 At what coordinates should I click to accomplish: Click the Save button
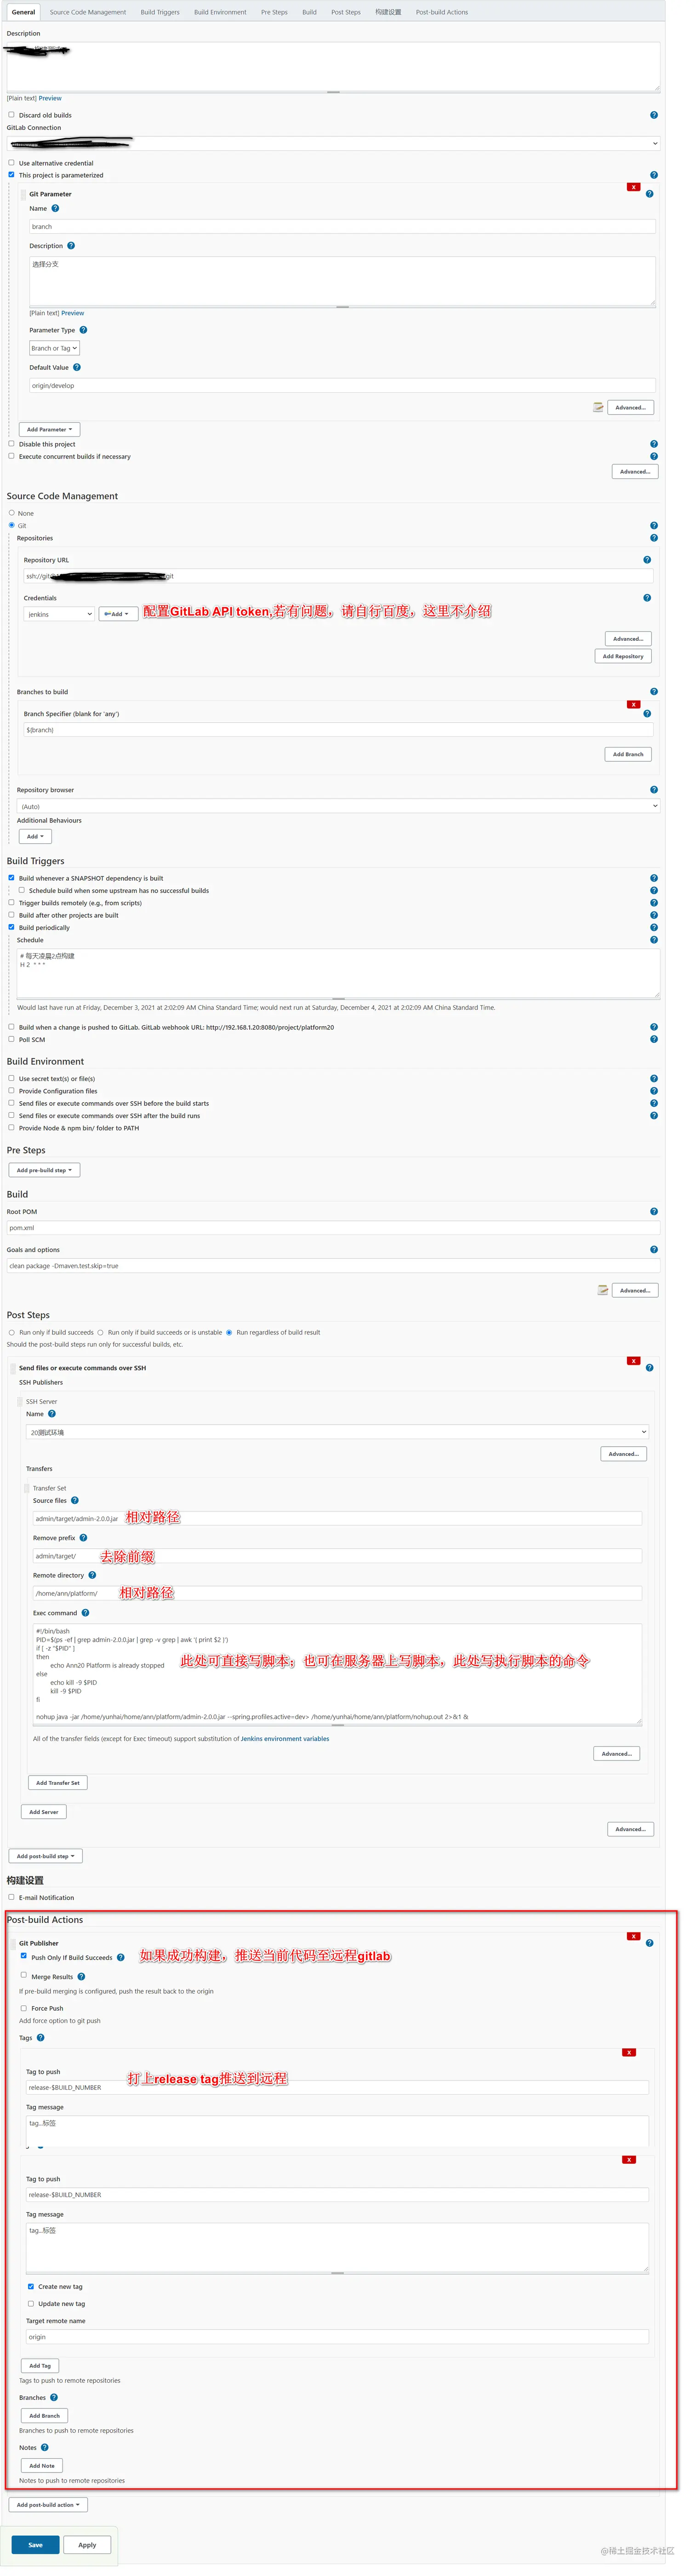pyautogui.click(x=35, y=2545)
